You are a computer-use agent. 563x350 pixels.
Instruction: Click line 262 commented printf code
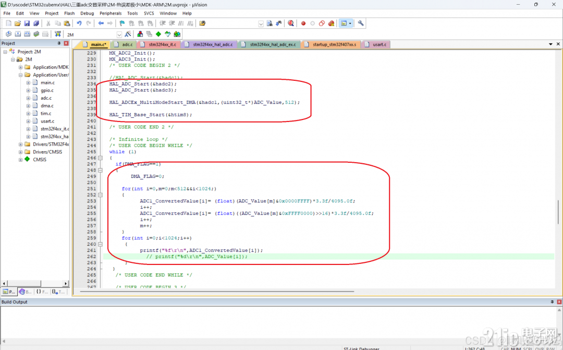pos(197,257)
